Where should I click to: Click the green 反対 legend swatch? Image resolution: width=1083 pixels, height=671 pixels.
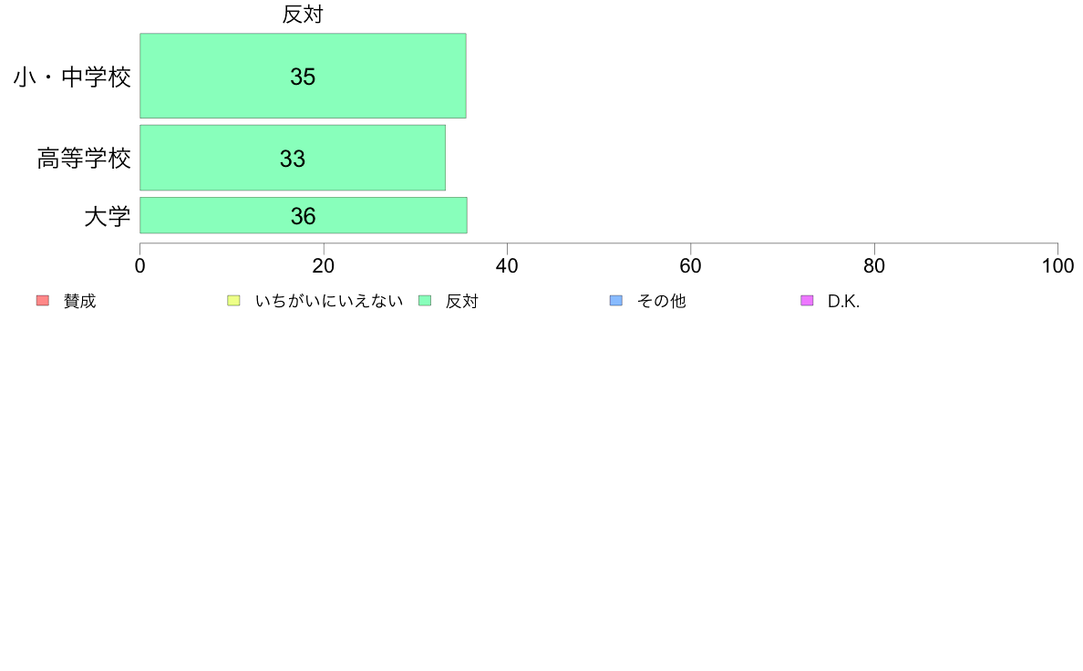[425, 301]
